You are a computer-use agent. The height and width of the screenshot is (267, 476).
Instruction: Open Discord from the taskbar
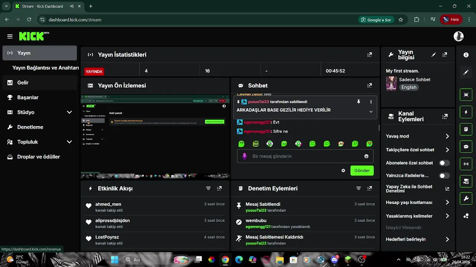click(334, 260)
